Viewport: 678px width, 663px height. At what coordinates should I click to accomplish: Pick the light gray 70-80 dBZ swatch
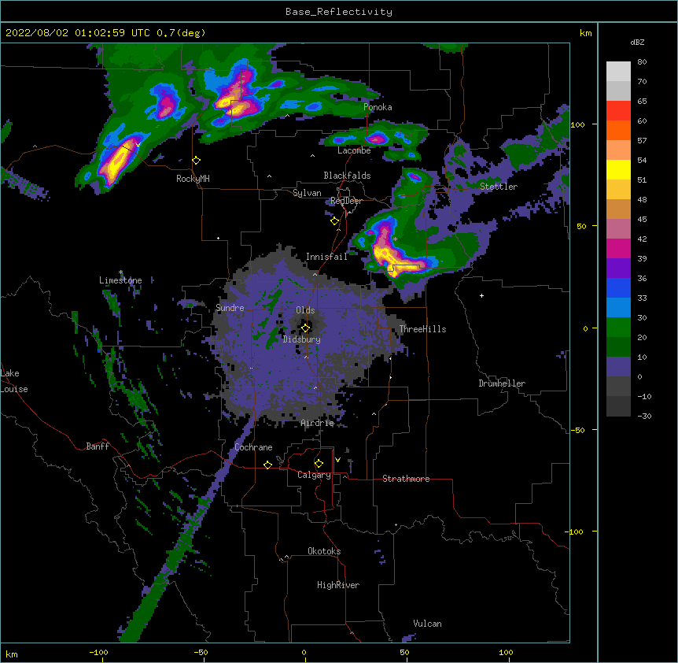click(618, 72)
